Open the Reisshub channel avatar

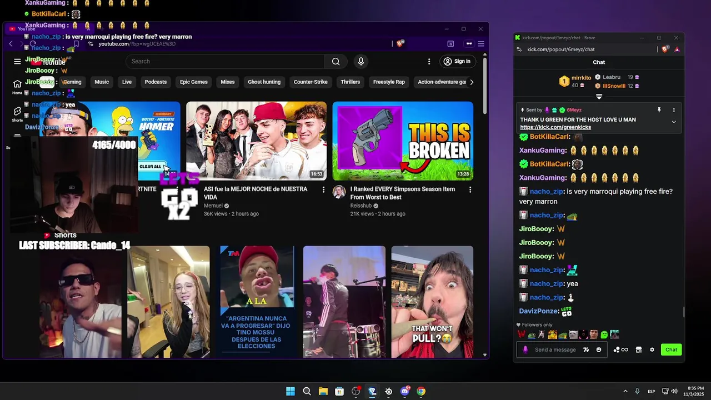pyautogui.click(x=339, y=192)
